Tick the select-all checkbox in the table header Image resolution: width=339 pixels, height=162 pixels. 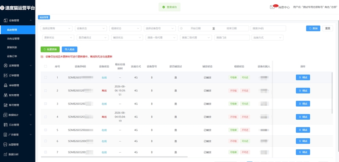point(45,66)
